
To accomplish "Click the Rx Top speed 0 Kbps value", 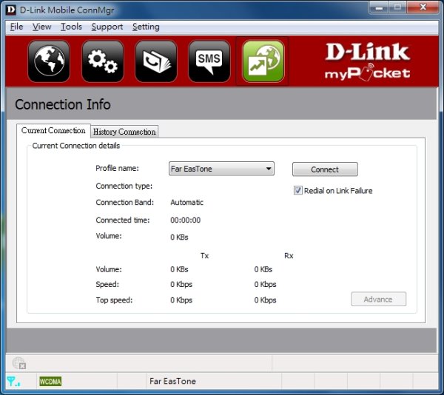I will tap(265, 300).
